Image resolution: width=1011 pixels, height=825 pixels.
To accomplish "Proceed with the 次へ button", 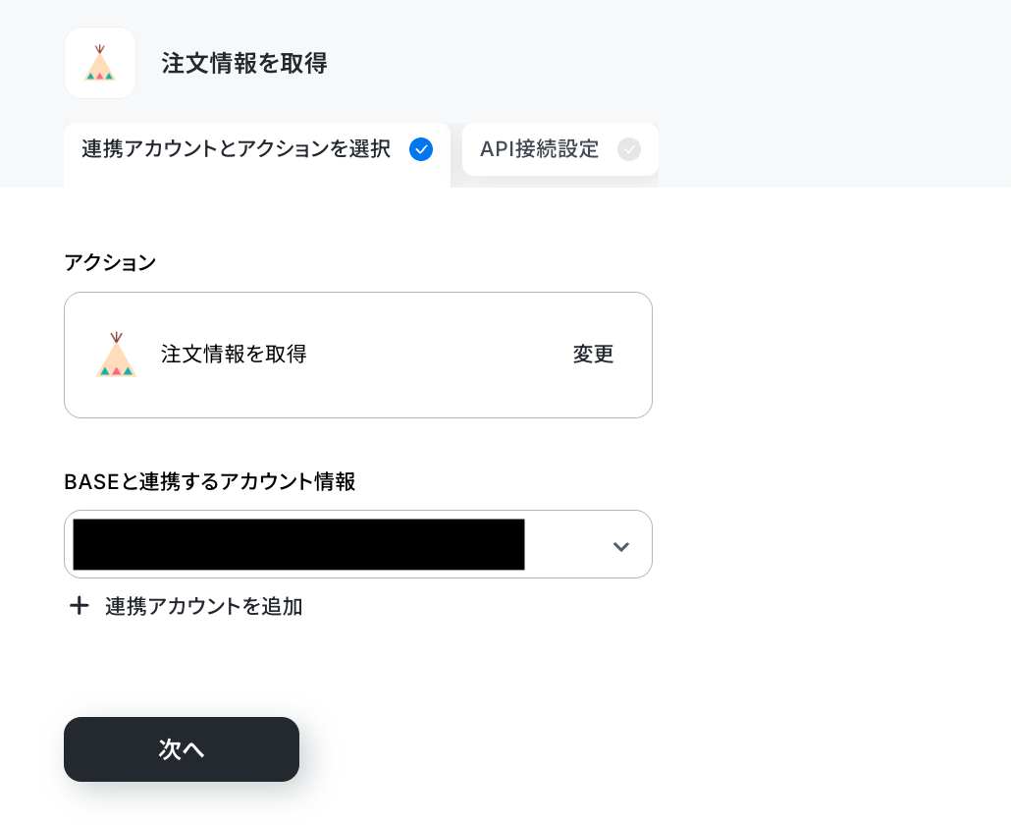I will [182, 749].
